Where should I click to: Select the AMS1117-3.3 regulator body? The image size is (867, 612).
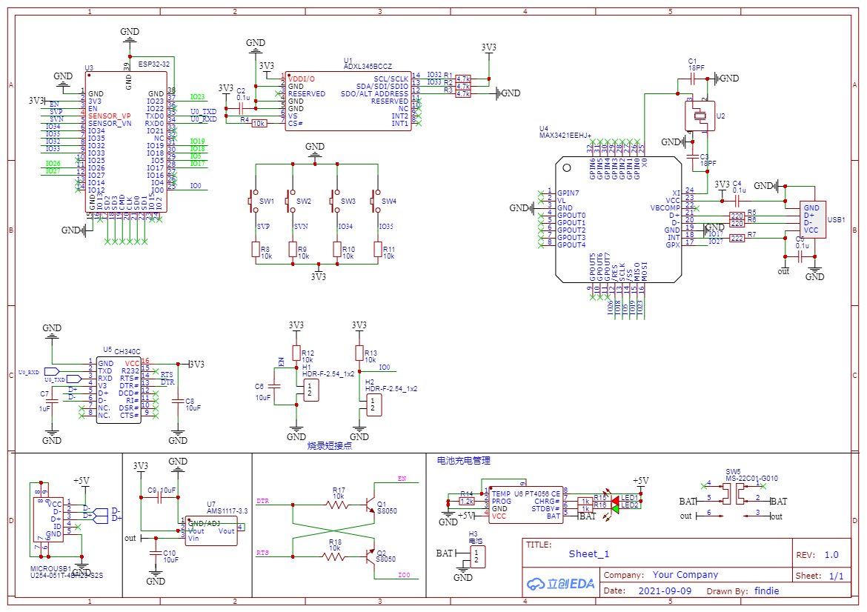(211, 531)
